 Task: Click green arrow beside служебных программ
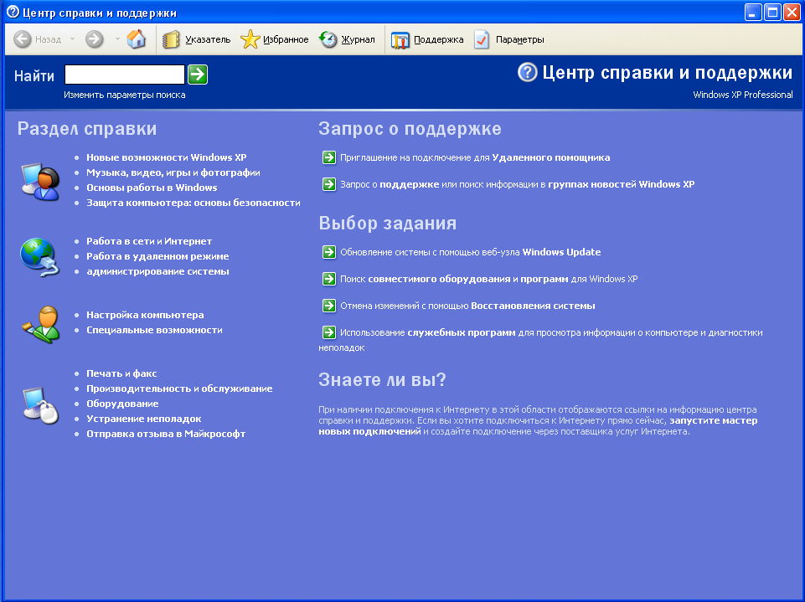329,332
